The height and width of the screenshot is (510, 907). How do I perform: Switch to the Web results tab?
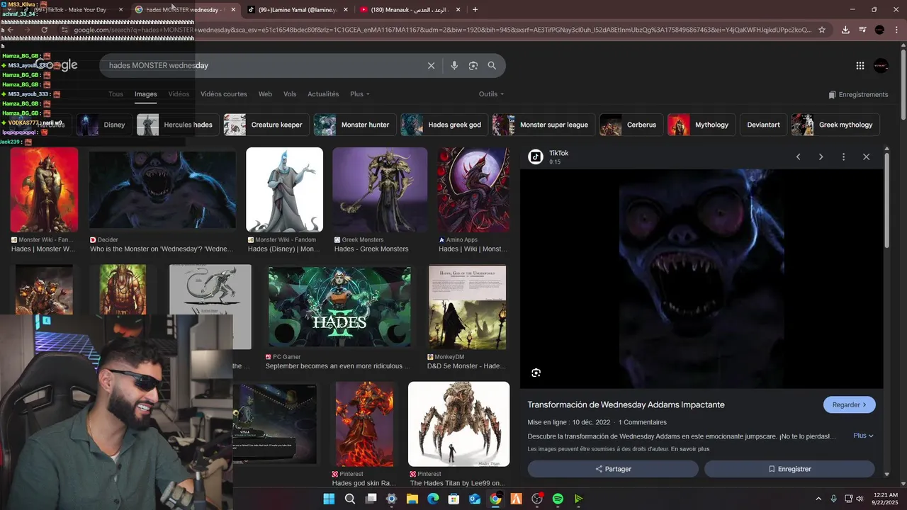tap(265, 94)
